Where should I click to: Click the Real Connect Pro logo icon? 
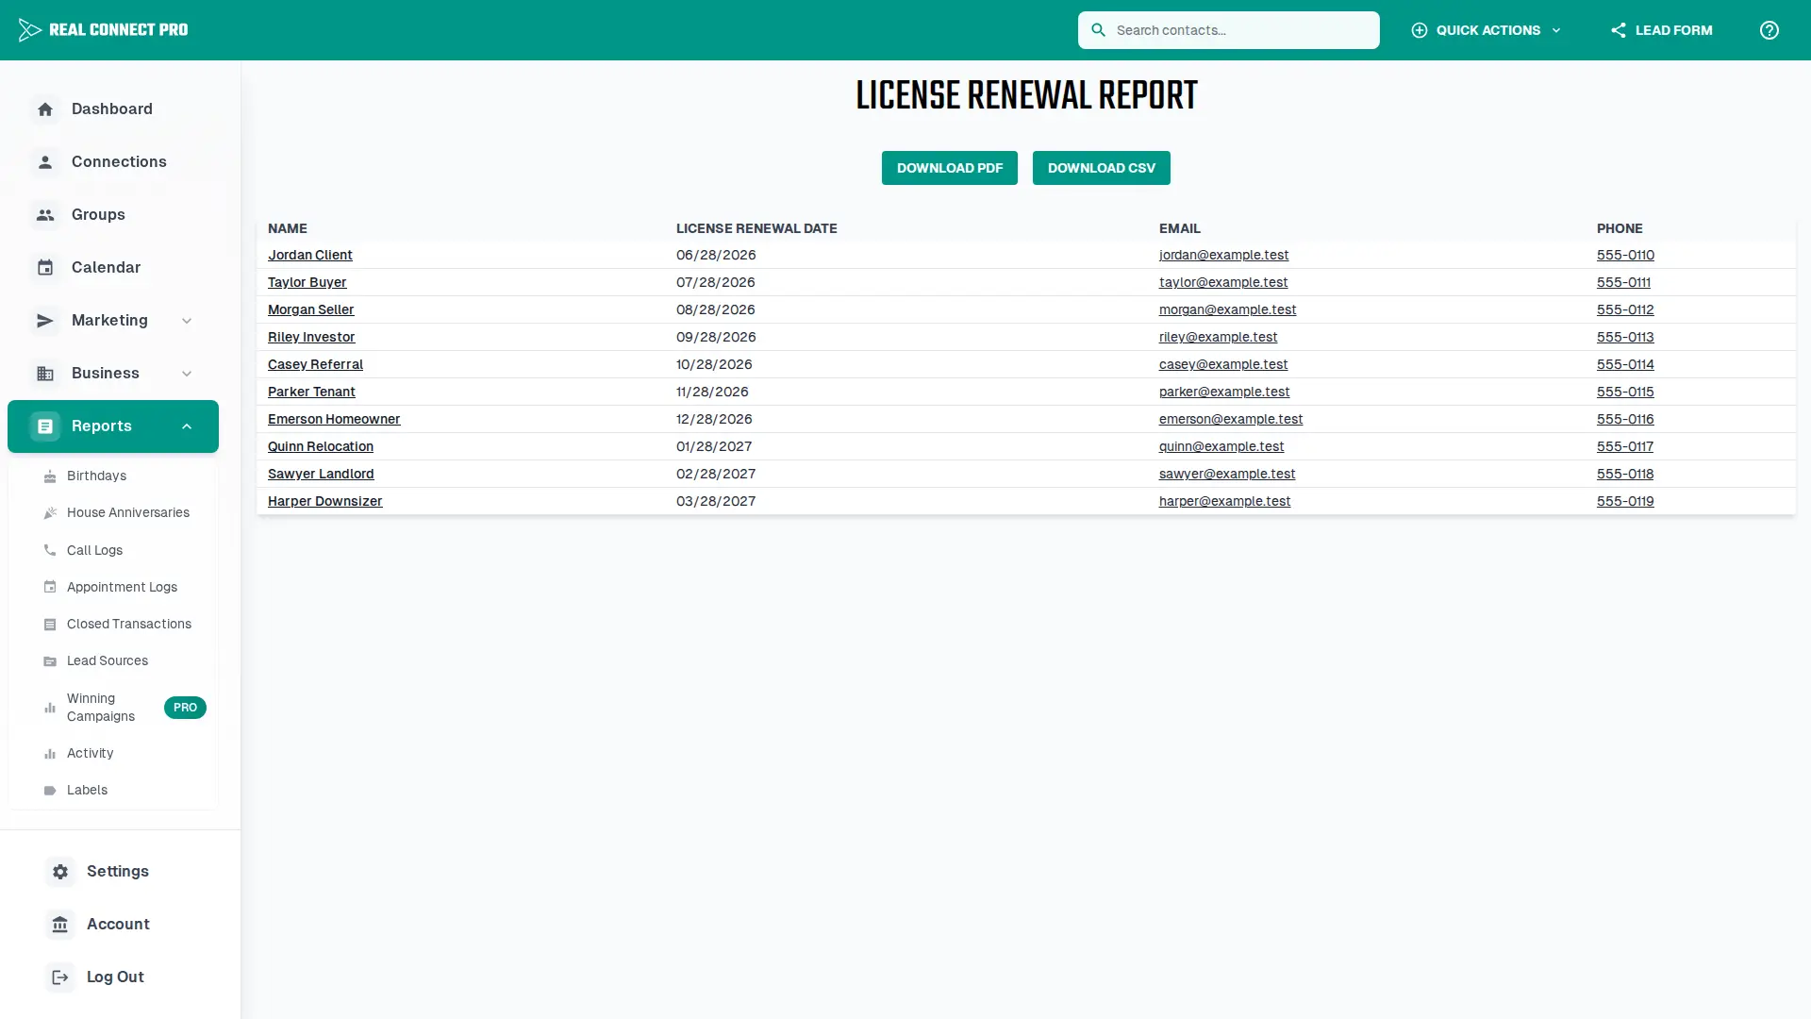click(29, 30)
